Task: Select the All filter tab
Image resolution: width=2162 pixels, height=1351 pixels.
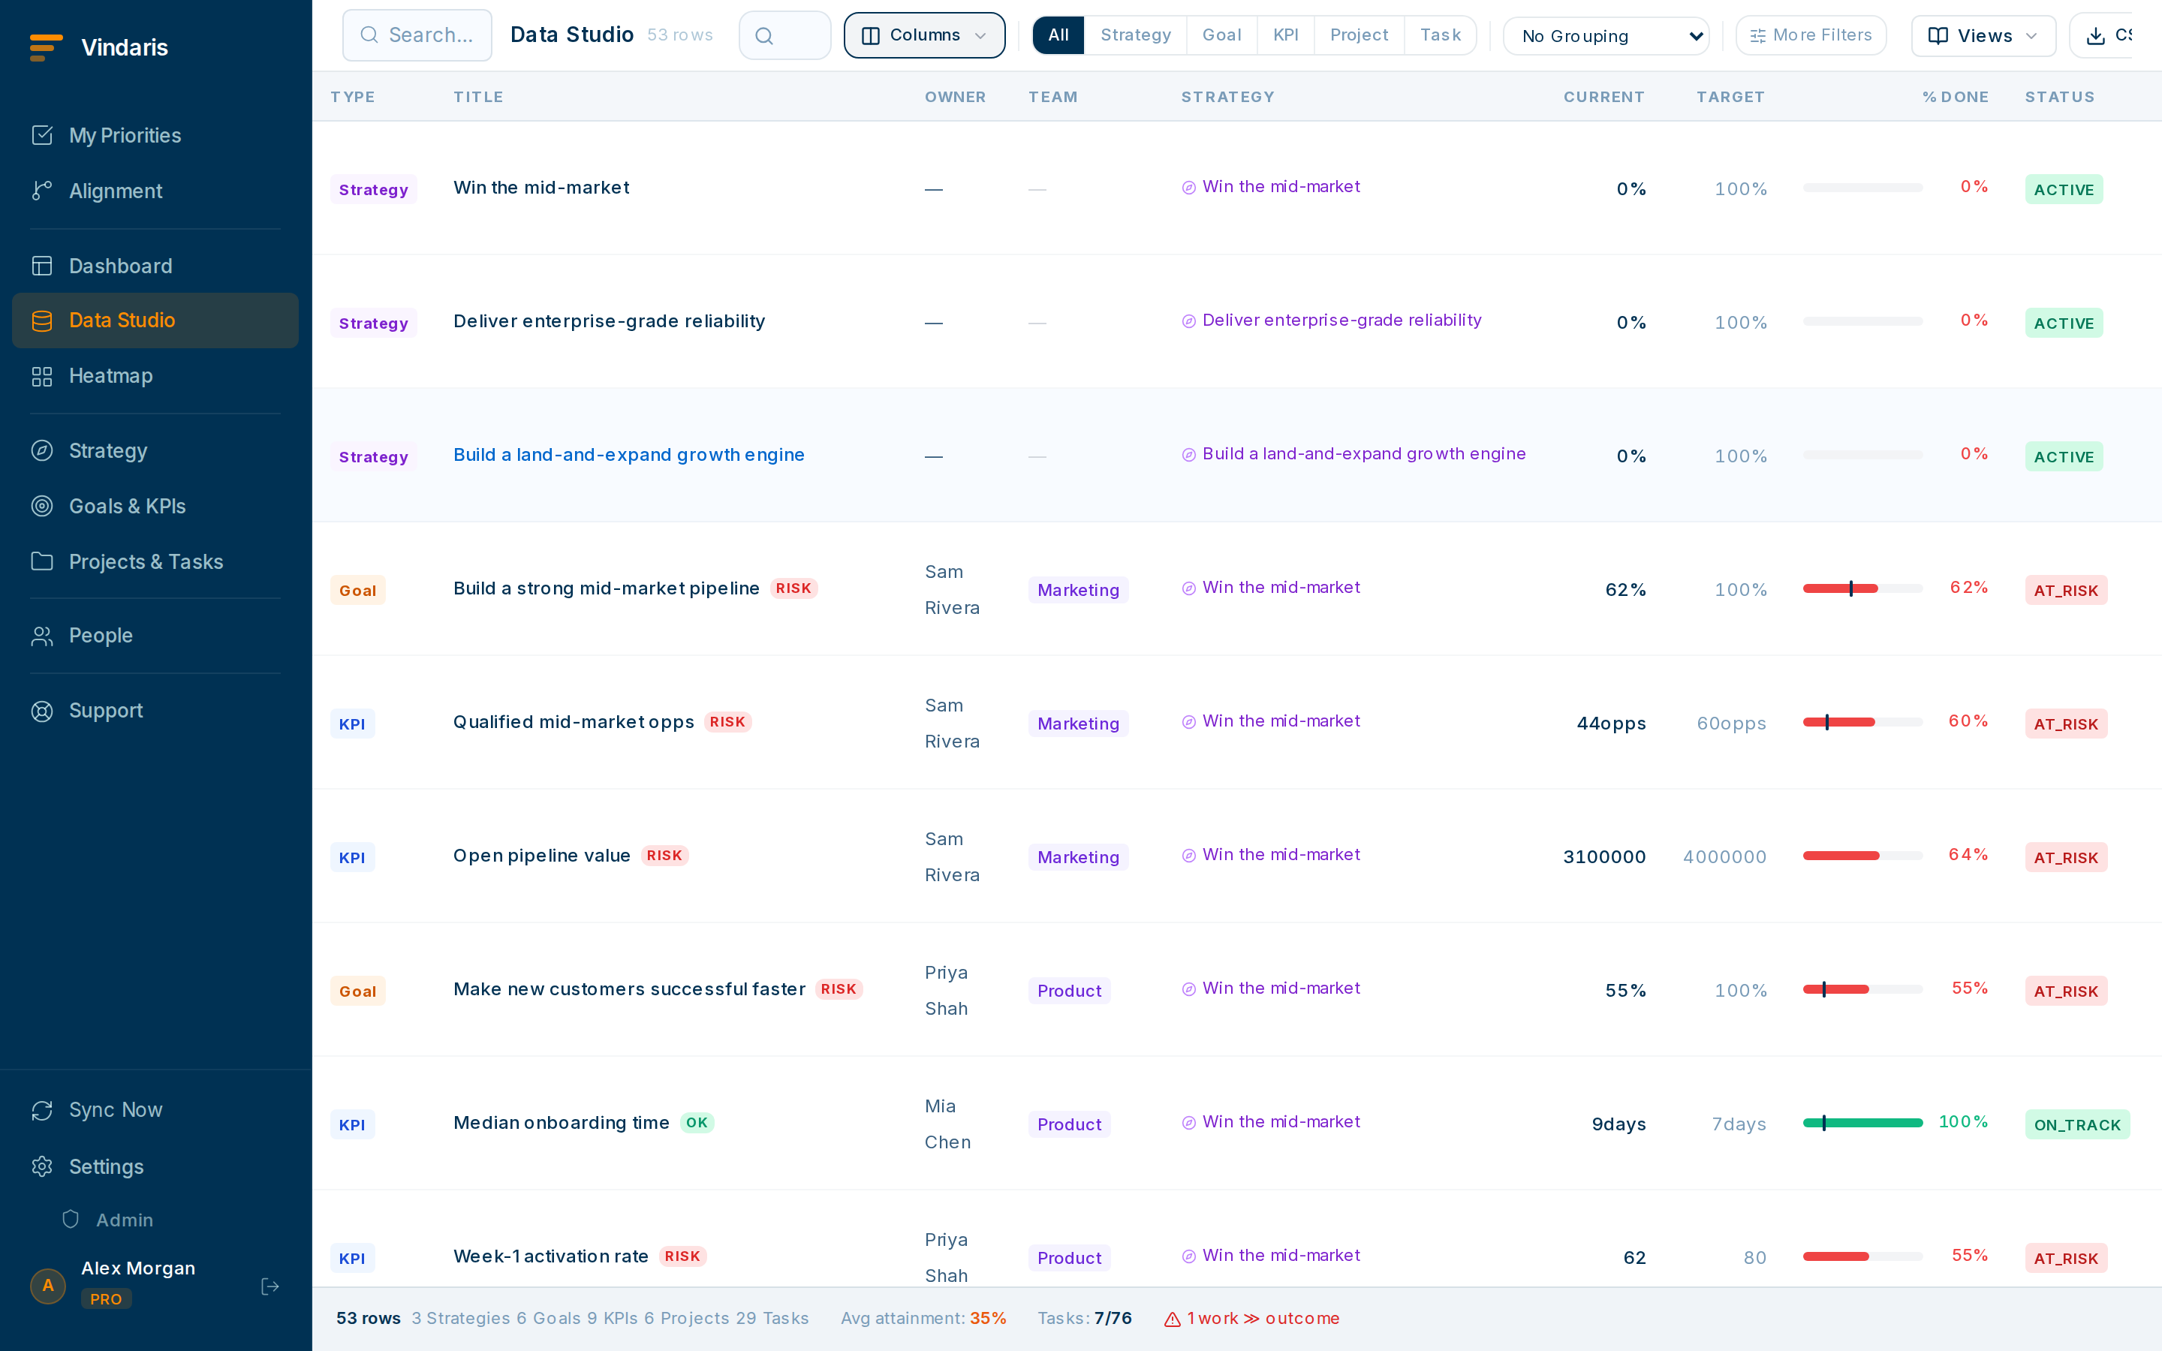Action: (x=1058, y=35)
